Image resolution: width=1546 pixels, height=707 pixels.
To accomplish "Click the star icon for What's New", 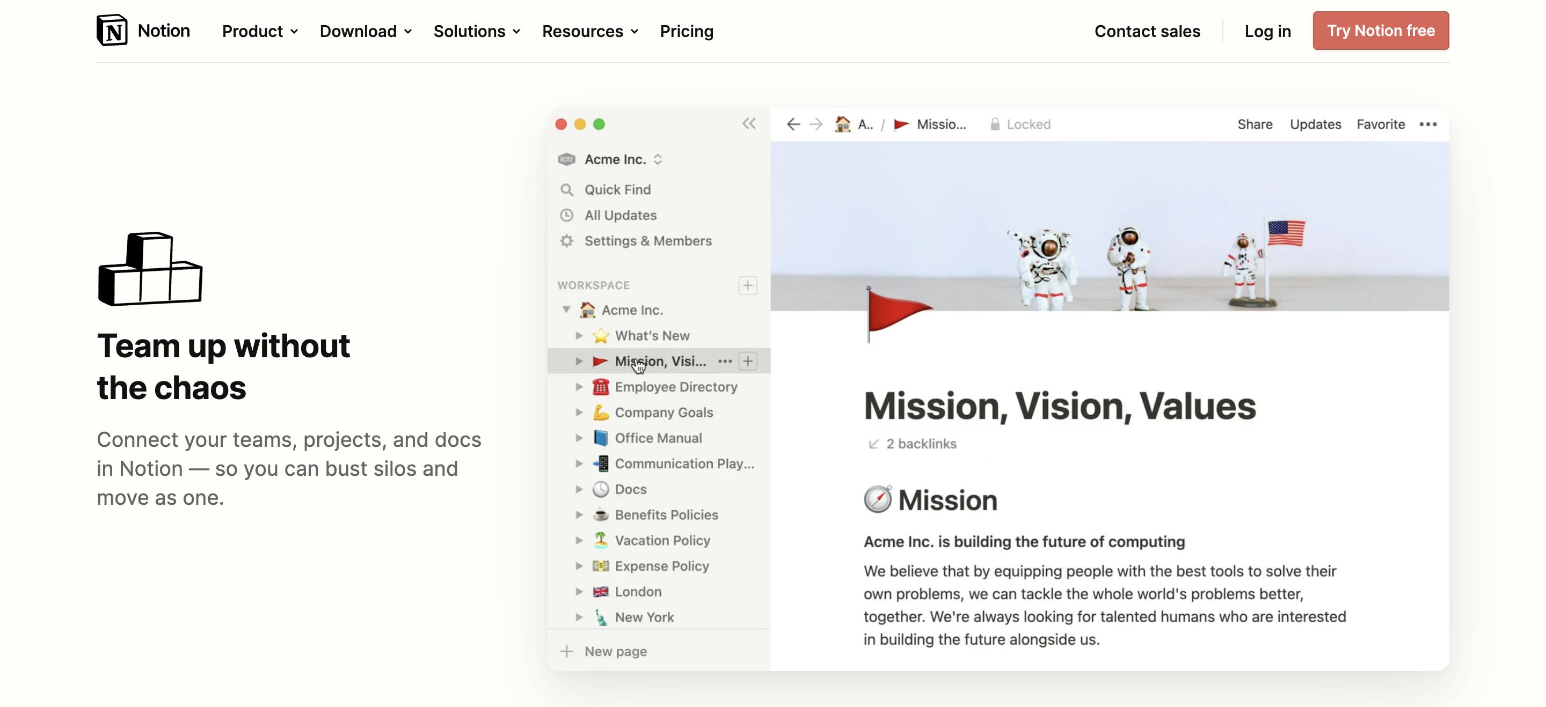I will coord(601,336).
